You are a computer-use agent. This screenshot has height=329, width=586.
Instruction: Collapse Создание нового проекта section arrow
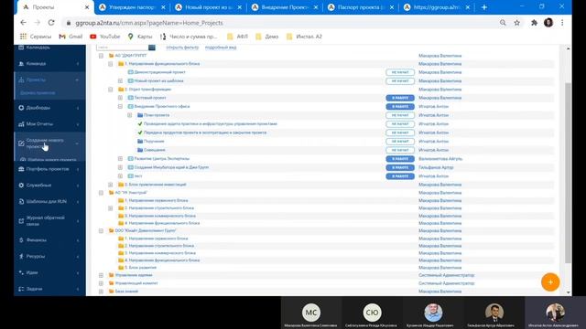tap(77, 143)
